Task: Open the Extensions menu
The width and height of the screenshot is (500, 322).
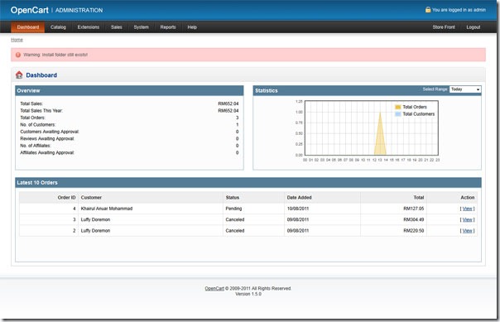Action: click(89, 27)
